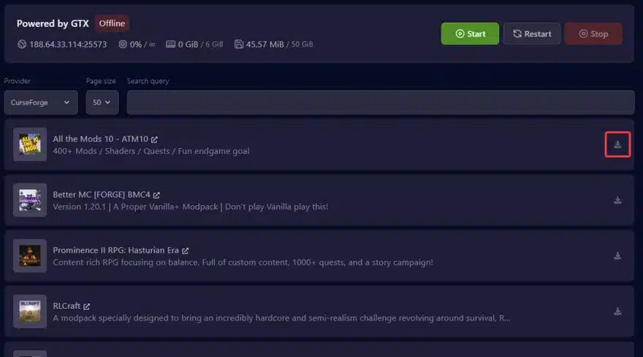Download the Better MC [FORGE] BMC4 modpack

[x=617, y=200]
